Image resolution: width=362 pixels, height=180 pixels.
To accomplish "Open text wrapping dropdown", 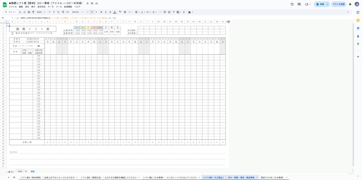I will coord(148,12).
